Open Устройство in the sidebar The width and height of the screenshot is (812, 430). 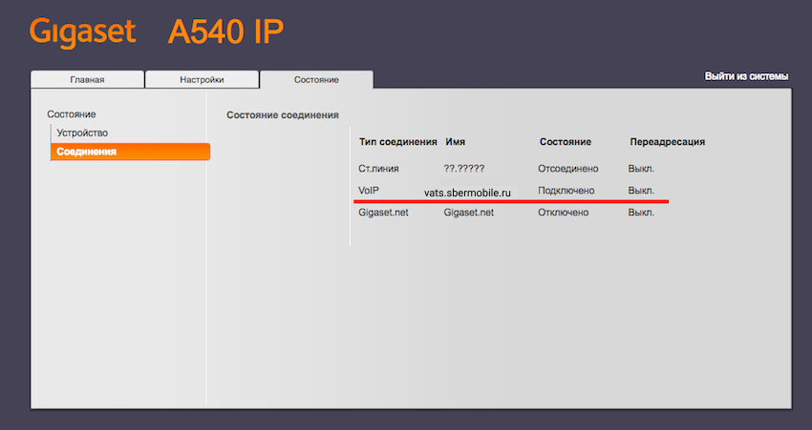tap(82, 133)
